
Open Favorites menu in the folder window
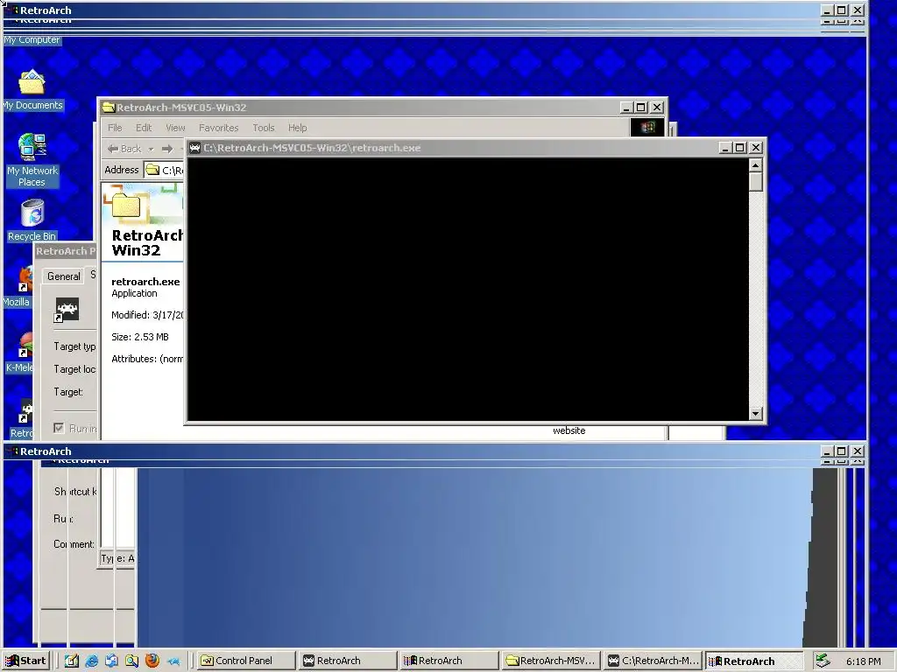[x=218, y=128]
